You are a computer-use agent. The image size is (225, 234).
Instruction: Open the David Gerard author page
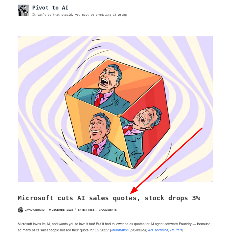(x=35, y=210)
